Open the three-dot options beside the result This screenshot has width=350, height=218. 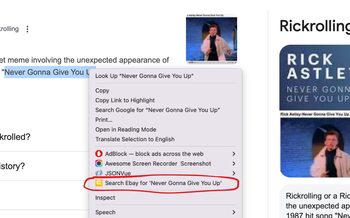27,29
